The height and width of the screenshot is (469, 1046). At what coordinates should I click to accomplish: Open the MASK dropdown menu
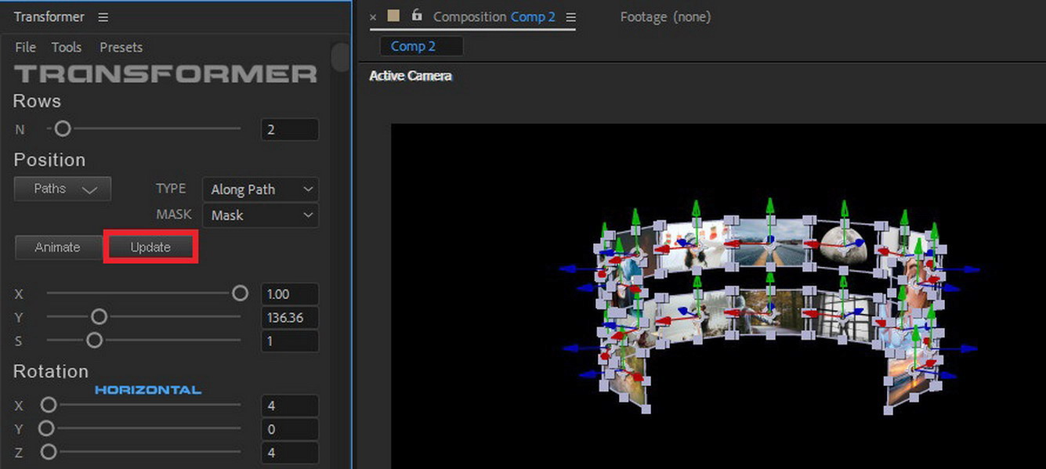(260, 215)
